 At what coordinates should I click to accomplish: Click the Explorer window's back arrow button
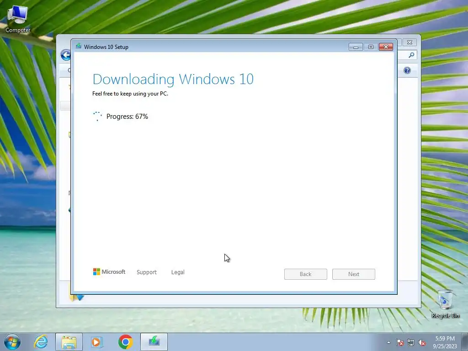click(x=66, y=55)
